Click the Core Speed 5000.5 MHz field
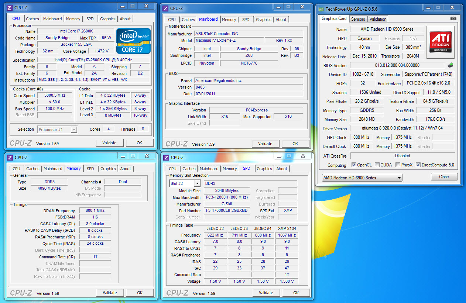The image size is (466, 303). point(55,96)
